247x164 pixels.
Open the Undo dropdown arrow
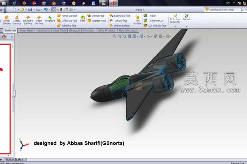49,10
